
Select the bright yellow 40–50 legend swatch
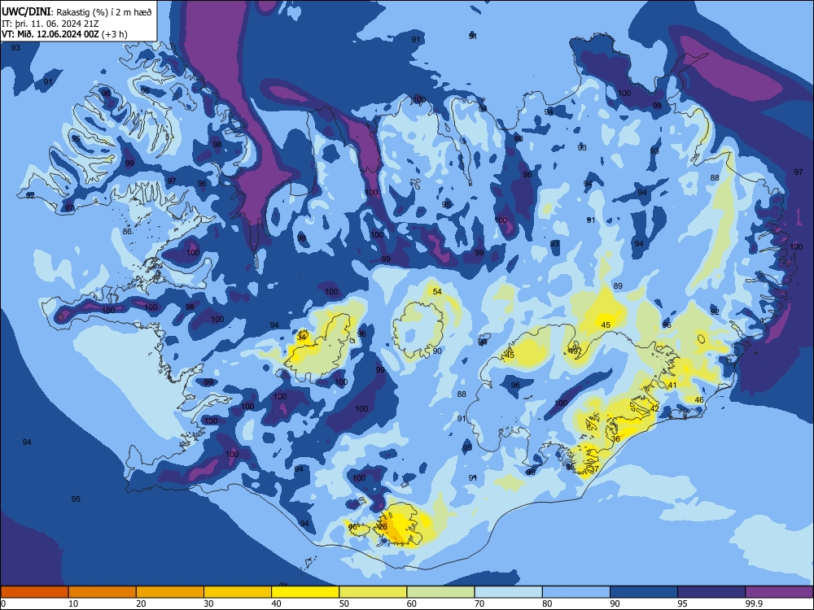[x=305, y=592]
